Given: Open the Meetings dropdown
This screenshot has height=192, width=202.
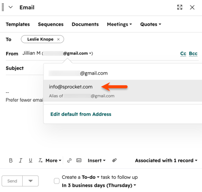Looking at the screenshot, I should tap(119, 24).
